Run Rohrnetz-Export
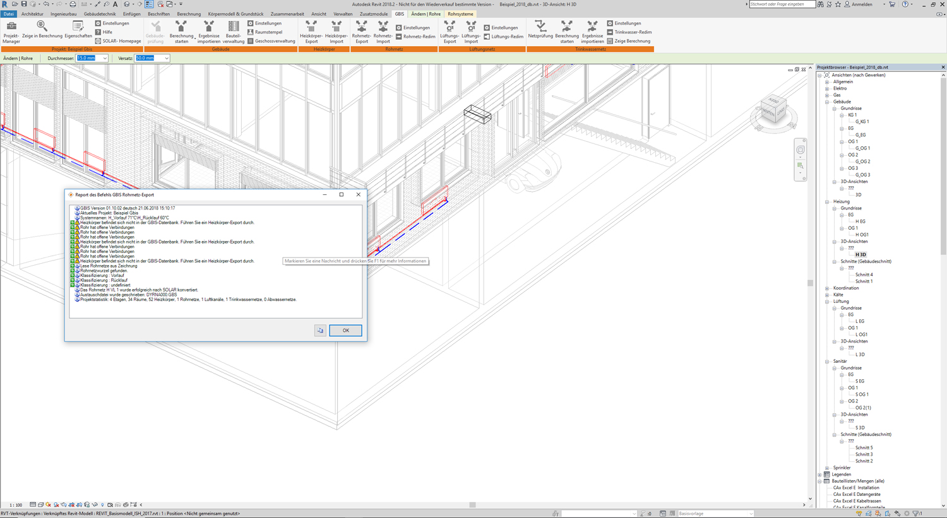Screen dimensions: 947x518 362,32
